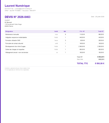
Task: Click row total "255,00 €" for Formation
Action: [x=101, y=40]
